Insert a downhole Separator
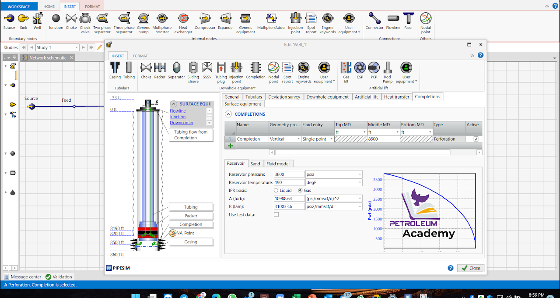 point(176,71)
